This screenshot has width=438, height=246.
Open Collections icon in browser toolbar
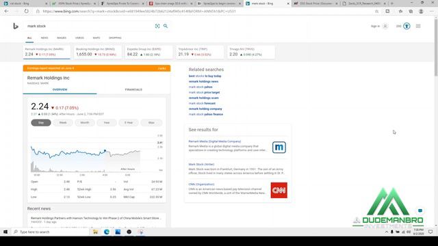tap(411, 12)
